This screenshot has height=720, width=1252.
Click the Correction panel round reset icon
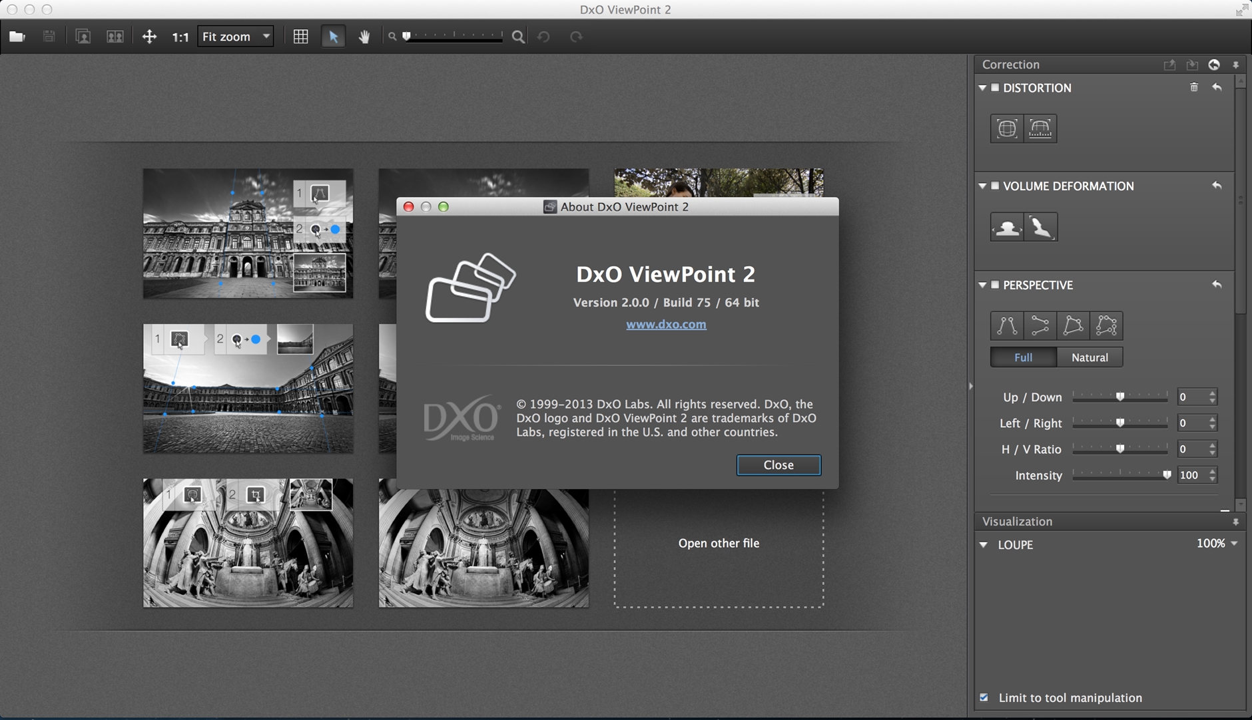tap(1214, 65)
